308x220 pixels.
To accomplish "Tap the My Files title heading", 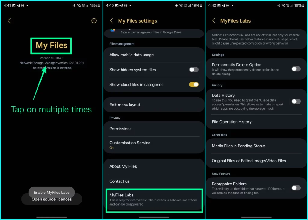I will [x=51, y=46].
